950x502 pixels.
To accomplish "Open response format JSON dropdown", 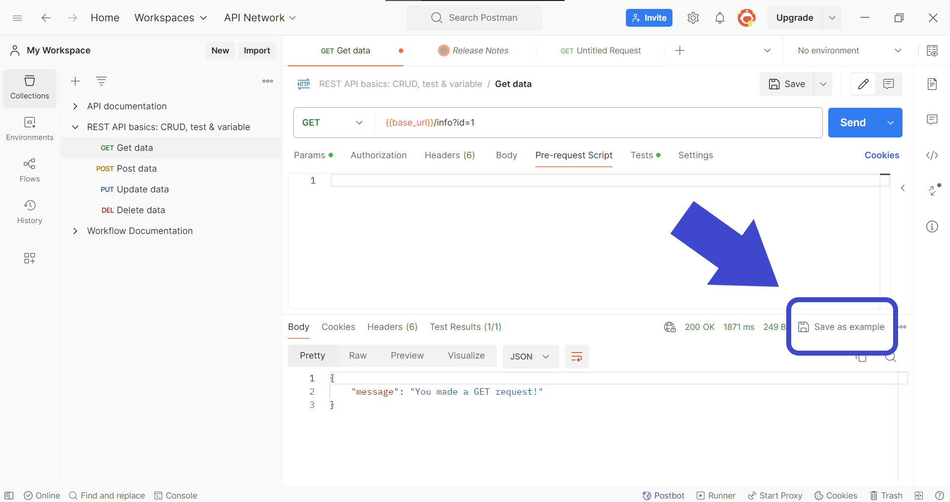I will [530, 357].
